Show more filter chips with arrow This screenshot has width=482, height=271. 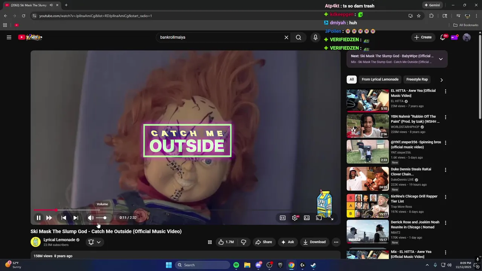[441, 80]
